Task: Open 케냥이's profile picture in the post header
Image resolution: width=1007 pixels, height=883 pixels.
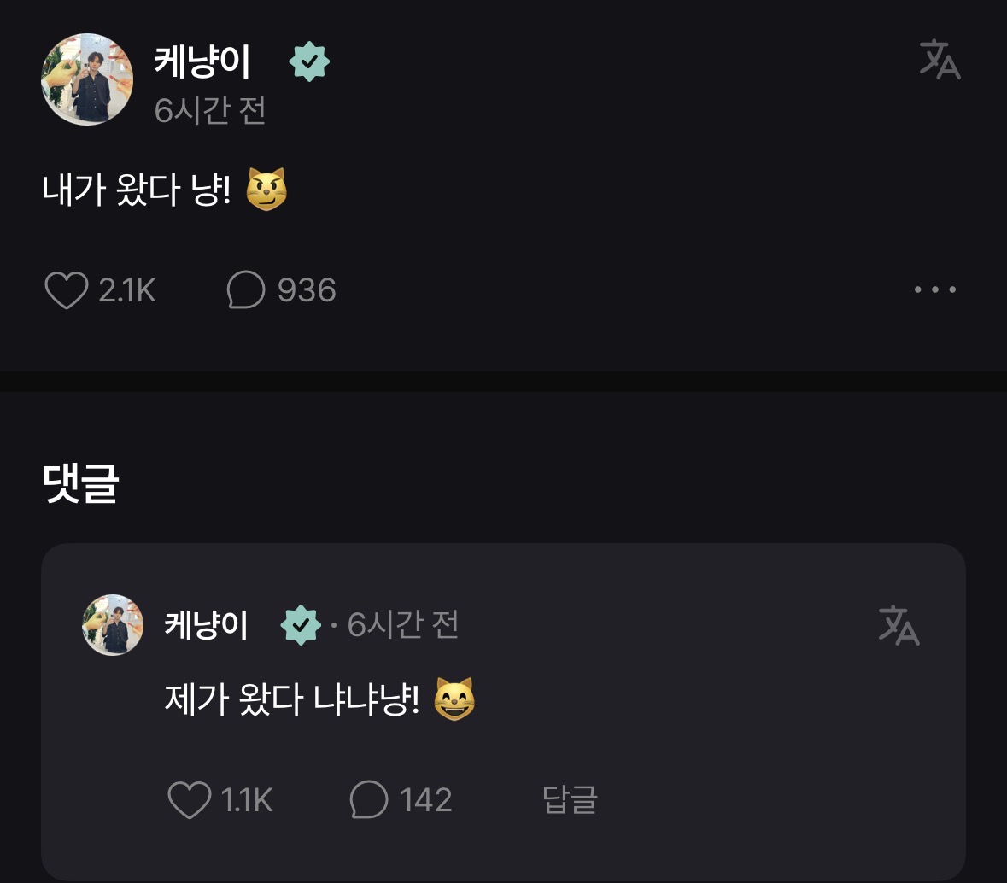Action: (87, 79)
